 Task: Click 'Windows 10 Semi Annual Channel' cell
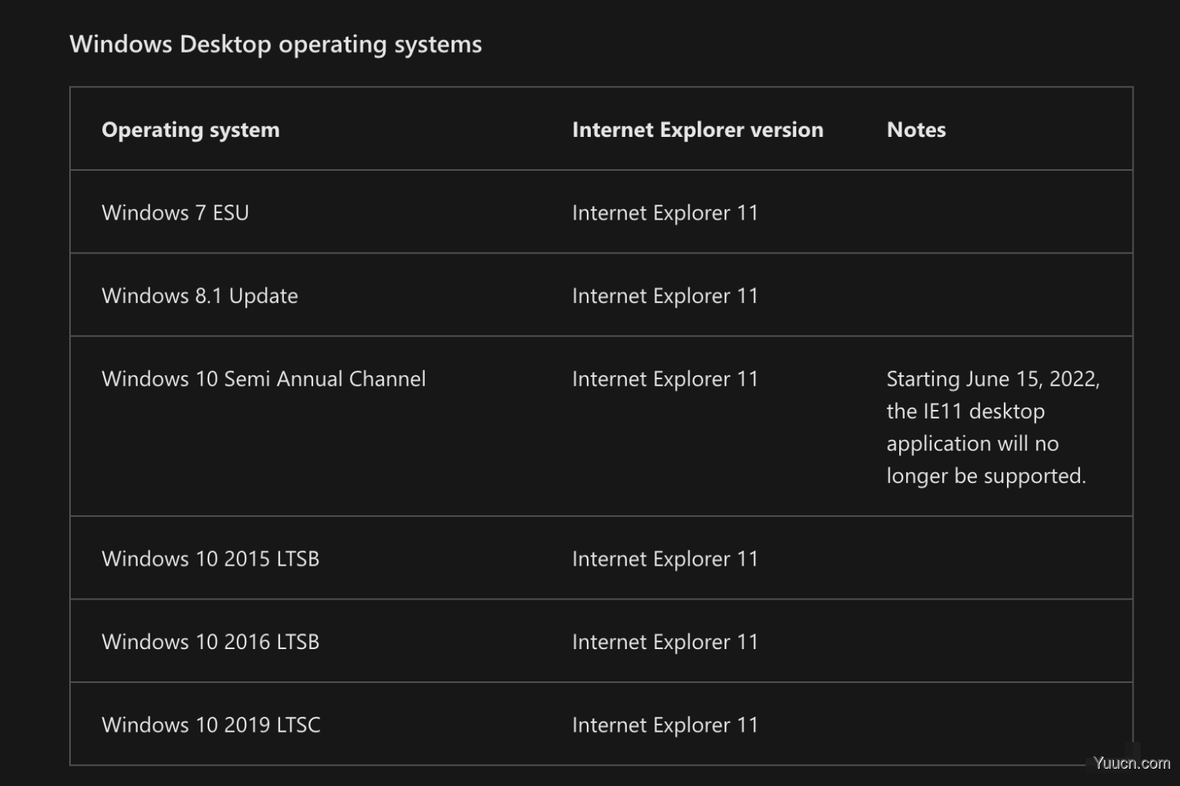pyautogui.click(x=264, y=378)
